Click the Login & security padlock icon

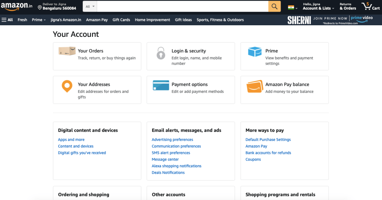[161, 53]
